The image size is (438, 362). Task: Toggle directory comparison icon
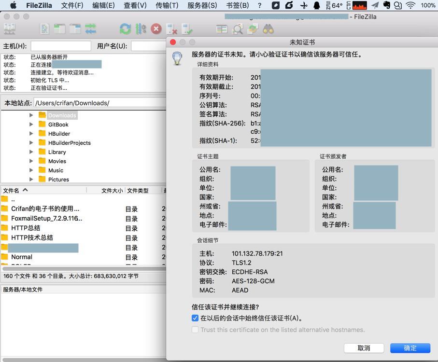tap(238, 29)
